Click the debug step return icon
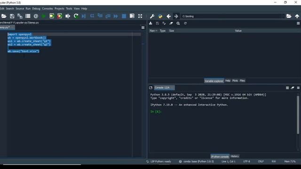 point(108,16)
